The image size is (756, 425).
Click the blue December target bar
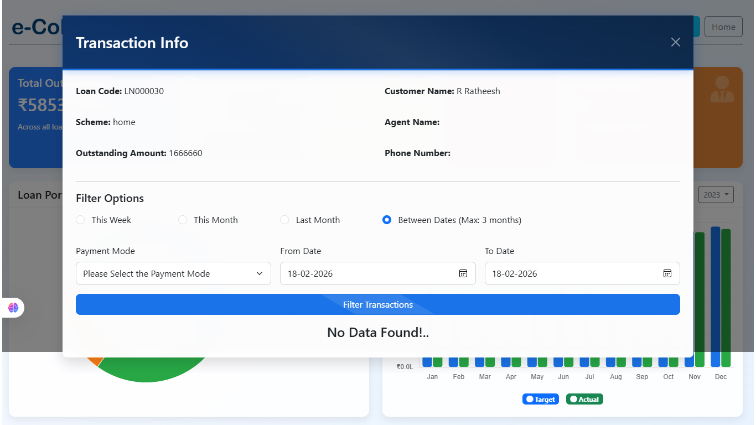(716, 360)
